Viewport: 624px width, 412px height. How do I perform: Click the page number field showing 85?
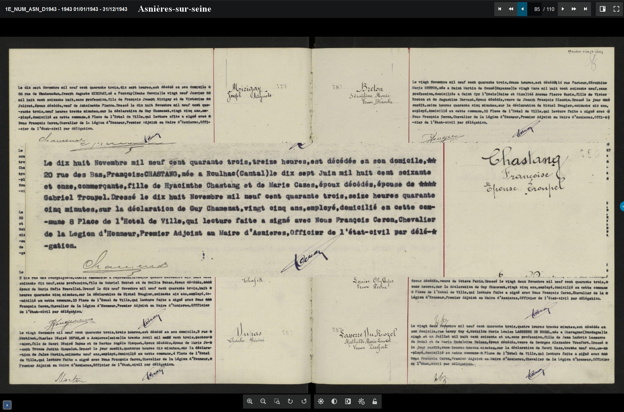pyautogui.click(x=537, y=9)
